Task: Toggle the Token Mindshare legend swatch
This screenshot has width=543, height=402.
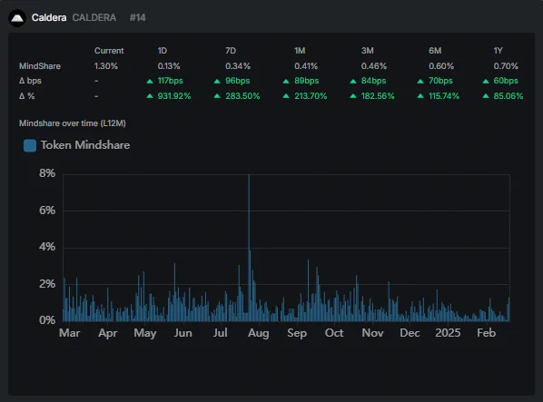Action: pyautogui.click(x=30, y=145)
